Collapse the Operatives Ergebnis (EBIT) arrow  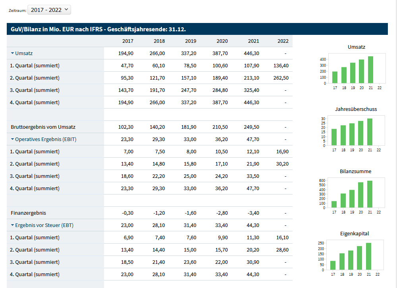(x=12, y=139)
